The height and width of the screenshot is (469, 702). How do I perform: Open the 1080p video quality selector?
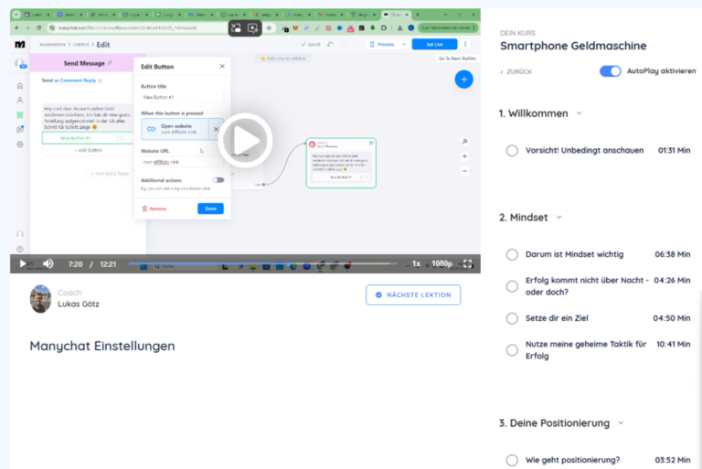441,264
